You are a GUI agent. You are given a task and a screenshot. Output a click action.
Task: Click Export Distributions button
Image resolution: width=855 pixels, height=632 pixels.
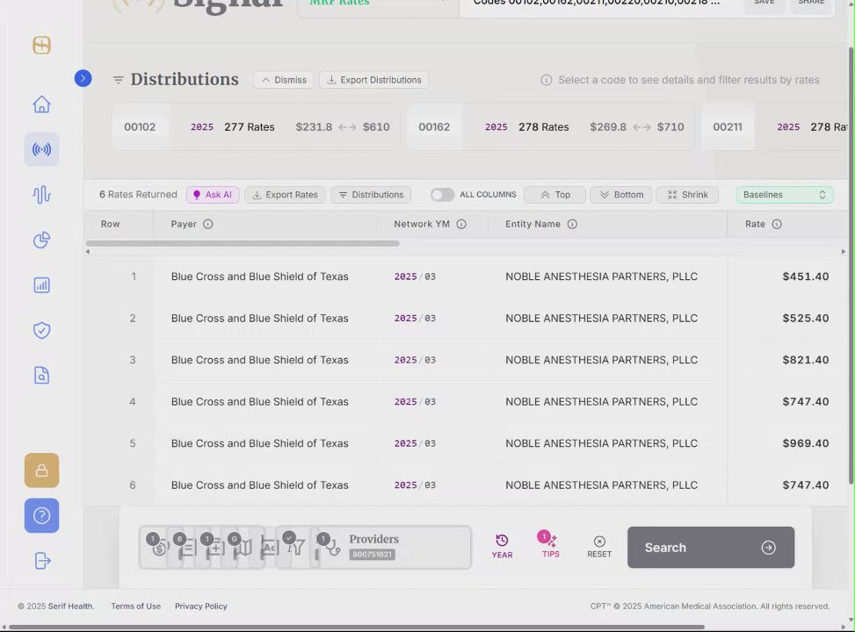tap(374, 80)
